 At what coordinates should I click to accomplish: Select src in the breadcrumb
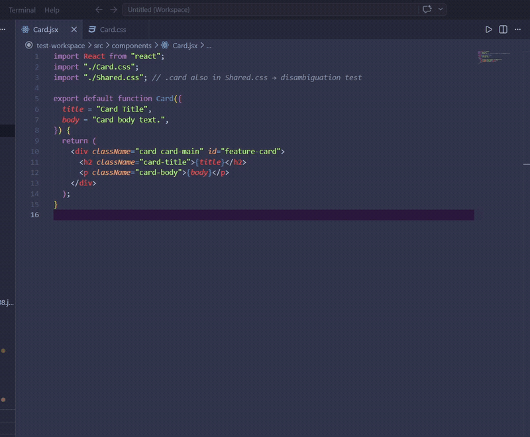click(x=98, y=46)
